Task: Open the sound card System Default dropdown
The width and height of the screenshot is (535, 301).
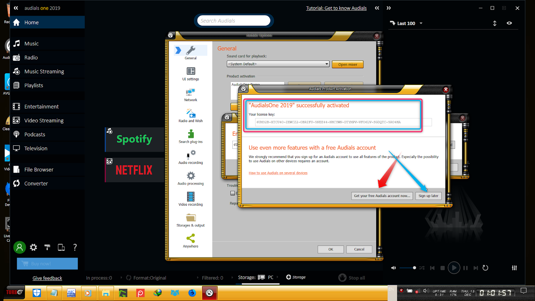Action: click(278, 64)
